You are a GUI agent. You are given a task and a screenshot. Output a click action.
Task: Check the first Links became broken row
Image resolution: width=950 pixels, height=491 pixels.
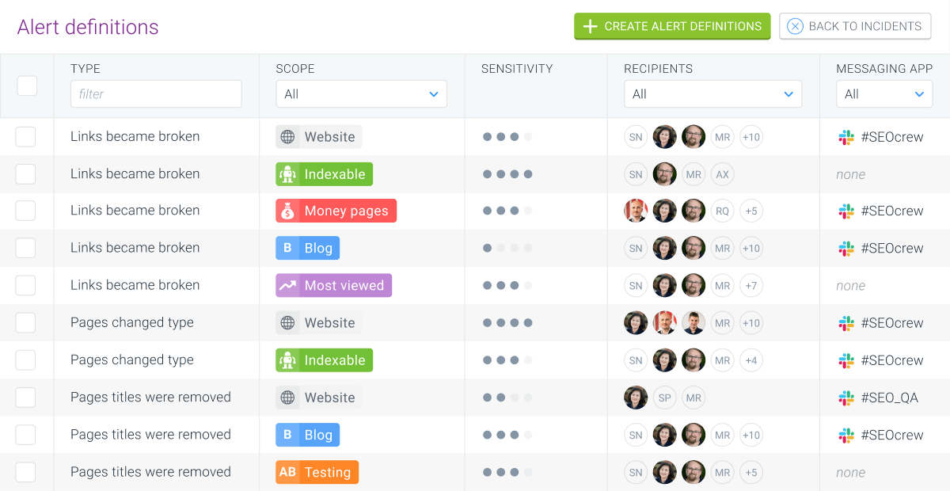pyautogui.click(x=26, y=136)
